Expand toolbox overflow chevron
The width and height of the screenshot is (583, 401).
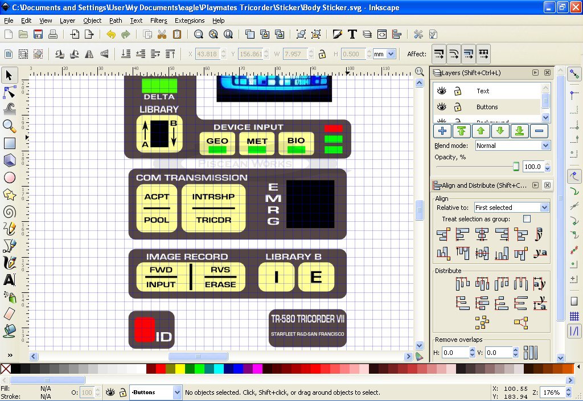coord(10,355)
